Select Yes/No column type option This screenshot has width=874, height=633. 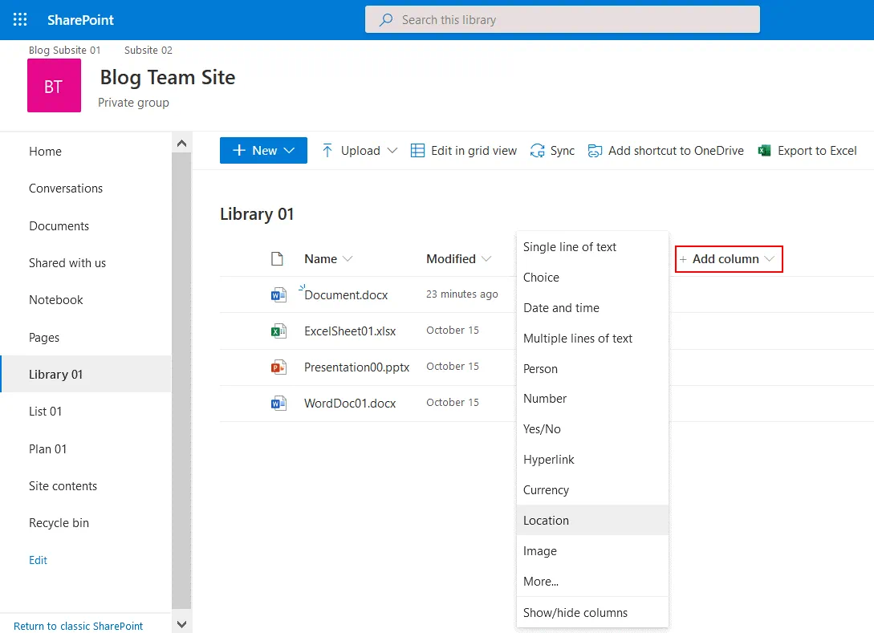click(x=542, y=429)
